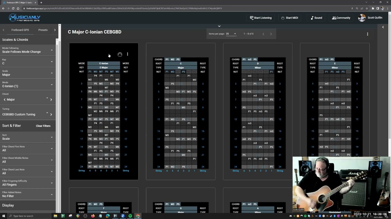This screenshot has width=391, height=219.
Task: Open a new browser tab
Action: coord(41,2)
